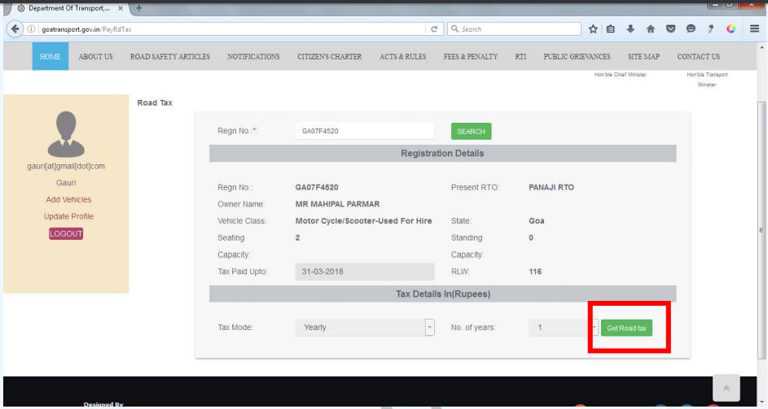Click the user avatar silhouette
768x409 pixels.
[x=66, y=134]
